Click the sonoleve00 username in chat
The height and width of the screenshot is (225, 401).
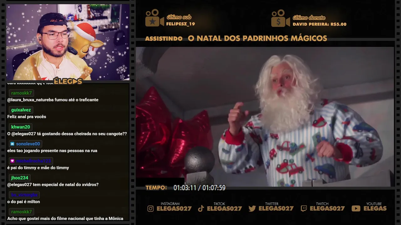pos(28,144)
